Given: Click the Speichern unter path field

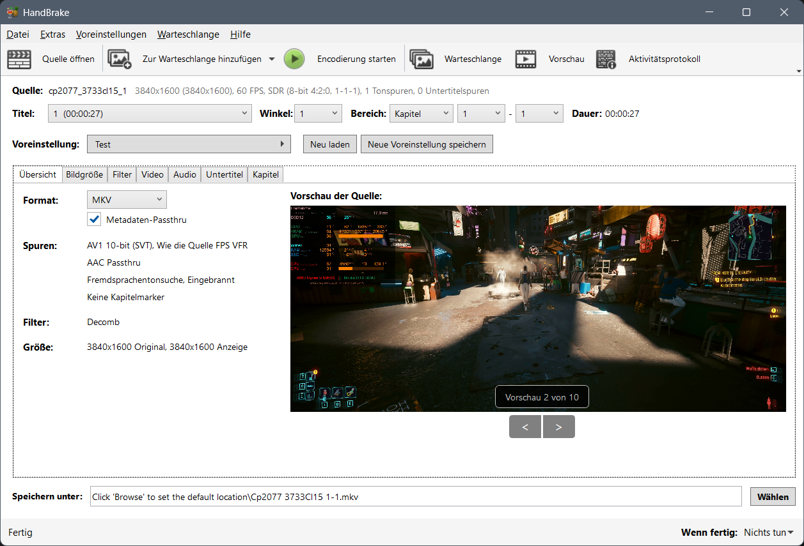Looking at the screenshot, I should [416, 496].
